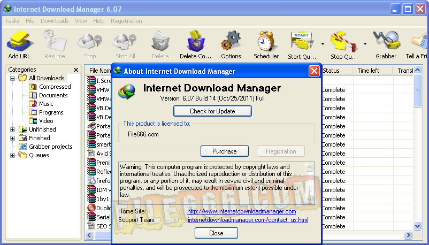Select the Programs category
This screenshot has width=429, height=245.
[46, 112]
